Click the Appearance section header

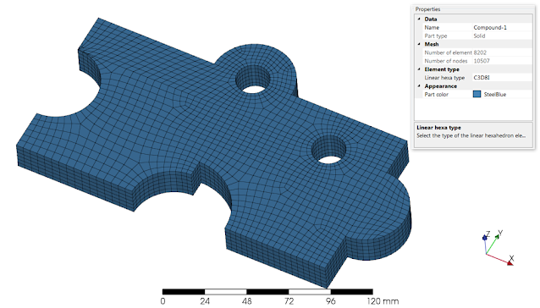[x=440, y=86]
